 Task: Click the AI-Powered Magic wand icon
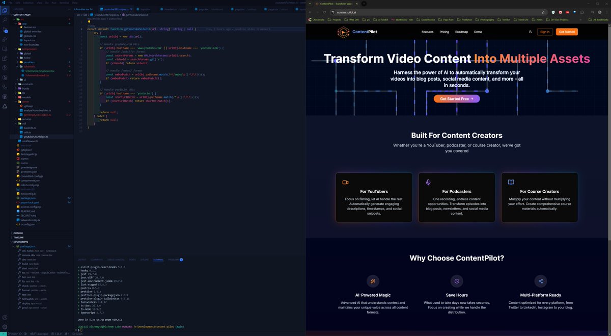point(373,281)
